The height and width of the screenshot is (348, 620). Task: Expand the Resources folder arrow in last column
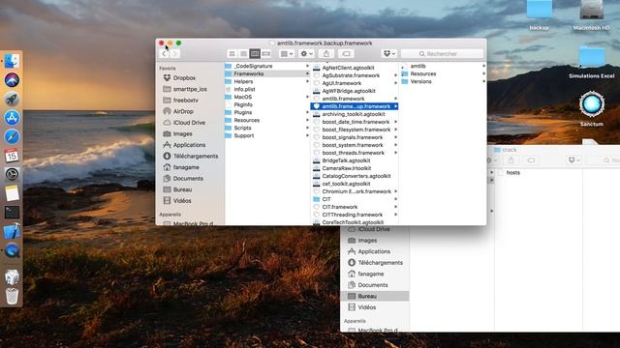tap(483, 73)
